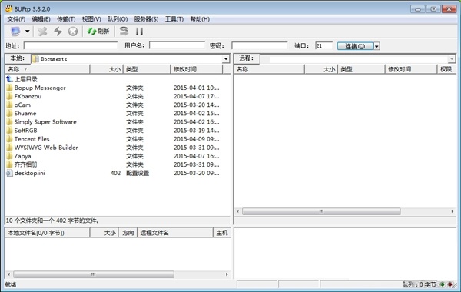461x292 pixels.
Task: Click the 本地 local label button
Action: click(x=18, y=58)
